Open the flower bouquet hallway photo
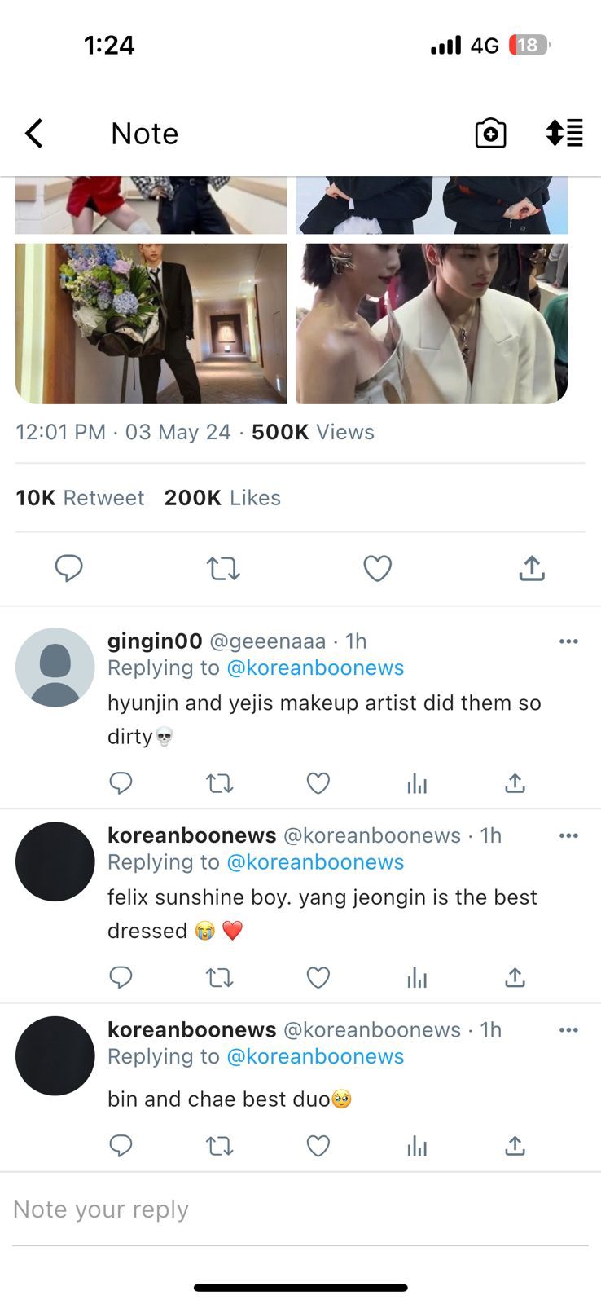Image resolution: width=601 pixels, height=1304 pixels. point(151,323)
